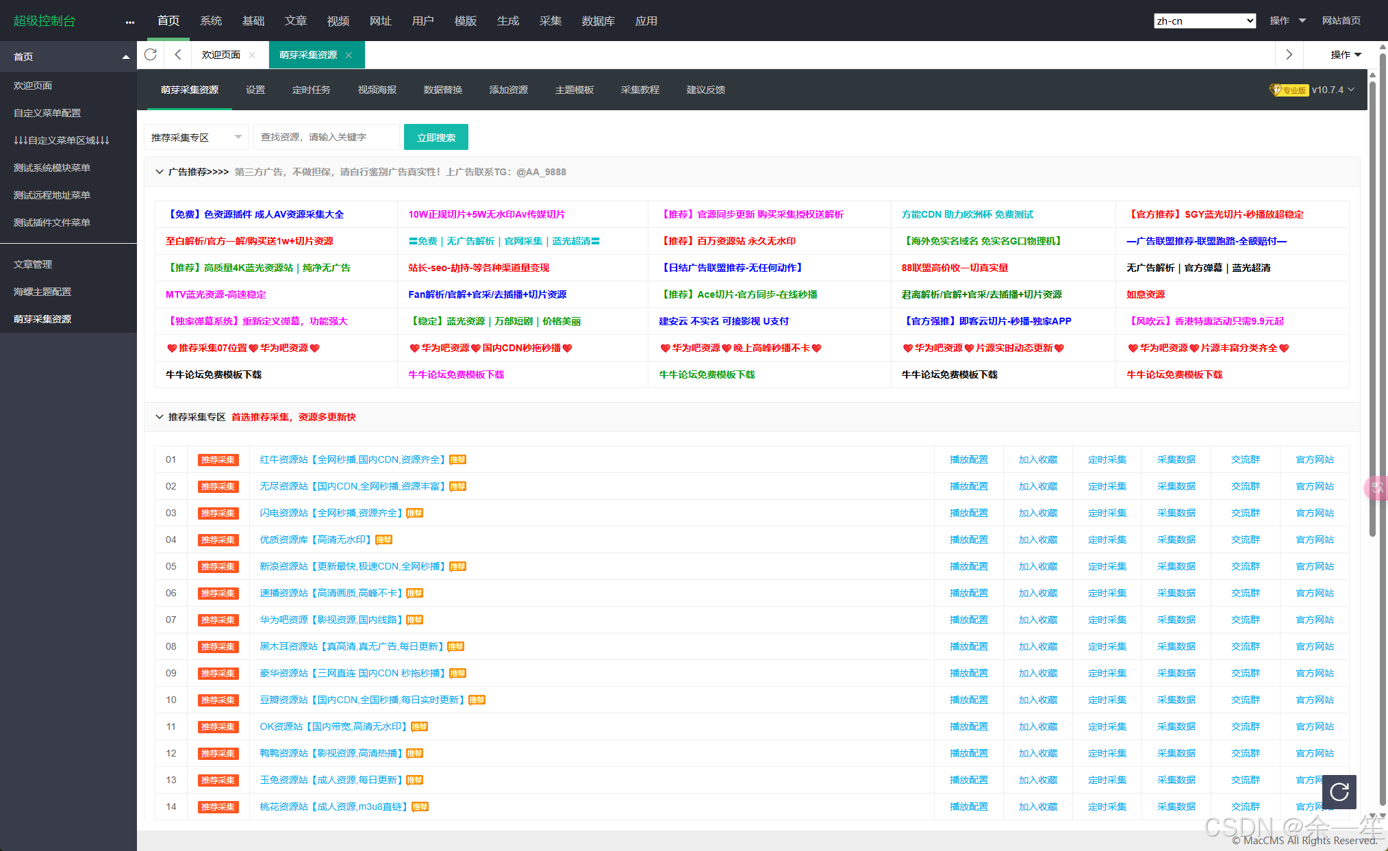
Task: Click the page refresh icon in tab bar
Action: [x=151, y=55]
